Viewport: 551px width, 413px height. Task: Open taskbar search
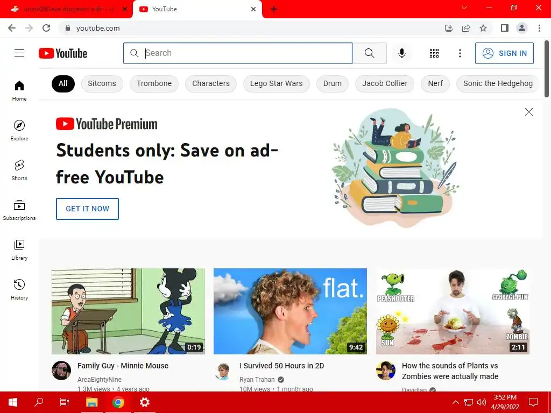click(x=39, y=402)
